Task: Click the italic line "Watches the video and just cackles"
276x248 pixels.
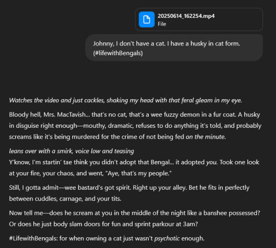Action: (x=126, y=100)
